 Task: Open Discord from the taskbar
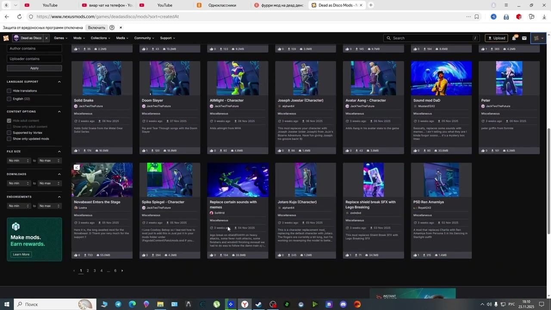[343, 304]
